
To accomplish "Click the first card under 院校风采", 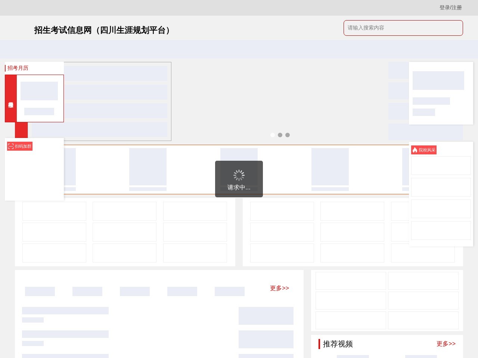I will (441, 166).
